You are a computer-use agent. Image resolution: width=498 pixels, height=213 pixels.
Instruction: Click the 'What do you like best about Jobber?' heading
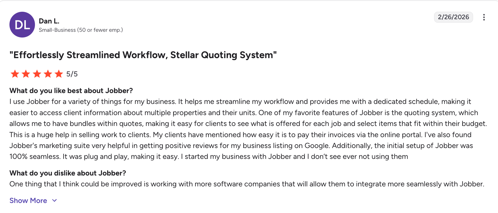click(x=71, y=90)
